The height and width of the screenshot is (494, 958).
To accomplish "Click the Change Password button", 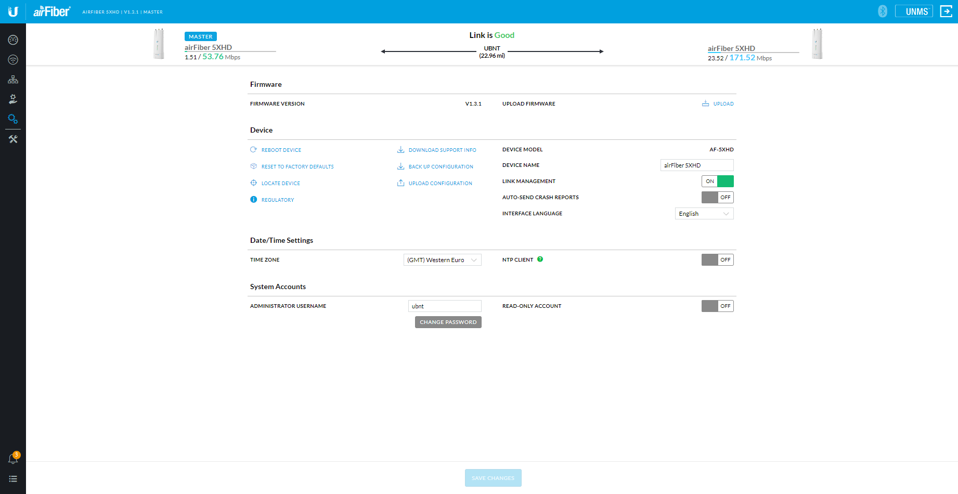I will point(448,322).
